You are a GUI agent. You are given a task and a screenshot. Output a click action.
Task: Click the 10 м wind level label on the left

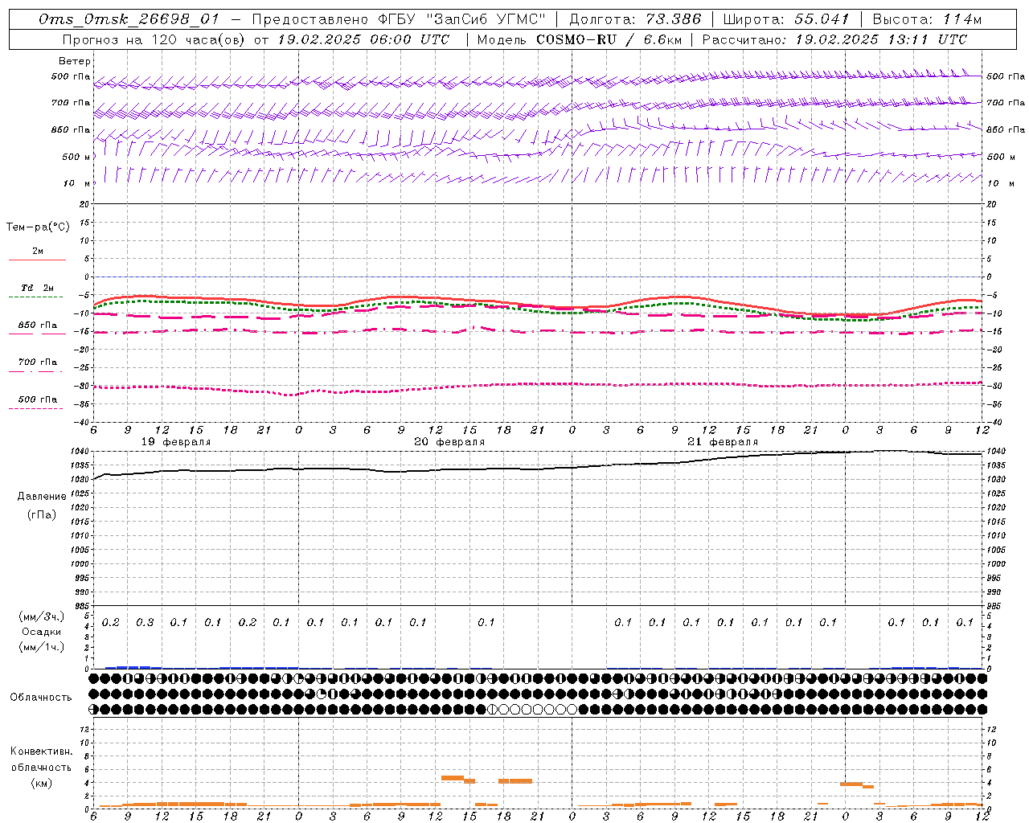(76, 183)
